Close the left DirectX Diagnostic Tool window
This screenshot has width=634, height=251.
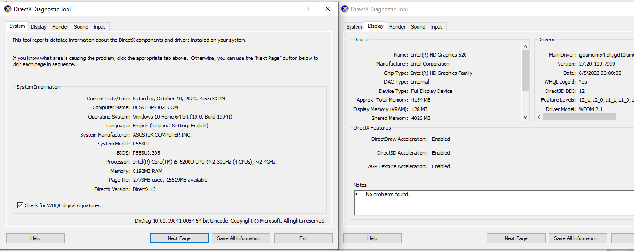point(328,9)
